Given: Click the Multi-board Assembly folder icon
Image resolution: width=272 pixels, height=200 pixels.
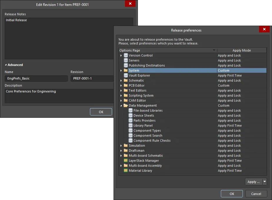Looking at the screenshot, I should tap(126, 166).
